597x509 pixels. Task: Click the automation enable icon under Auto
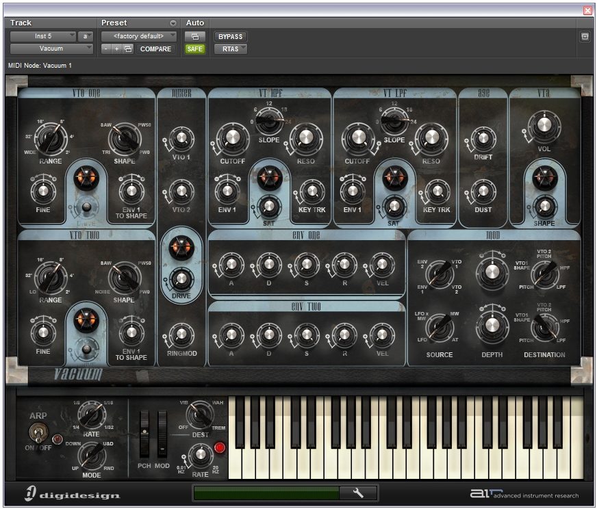coord(195,36)
